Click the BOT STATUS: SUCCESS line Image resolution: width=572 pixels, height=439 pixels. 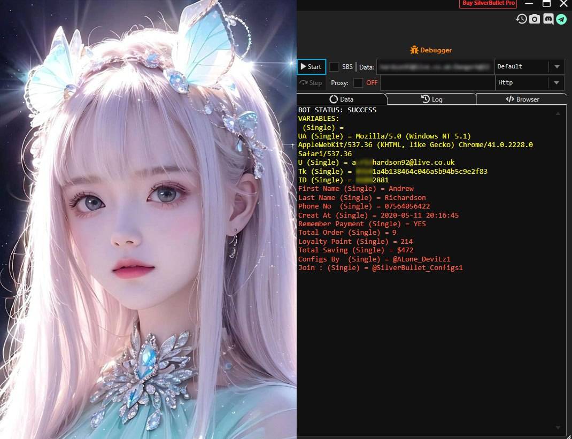coord(337,110)
